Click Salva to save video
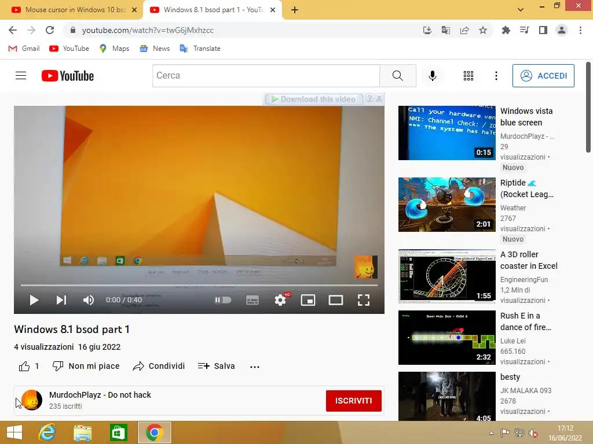This screenshot has height=444, width=593. [x=217, y=366]
